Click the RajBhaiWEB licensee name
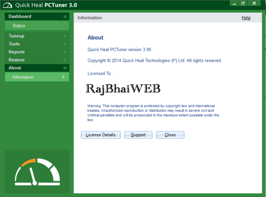This screenshot has height=197, width=266. pos(123,89)
